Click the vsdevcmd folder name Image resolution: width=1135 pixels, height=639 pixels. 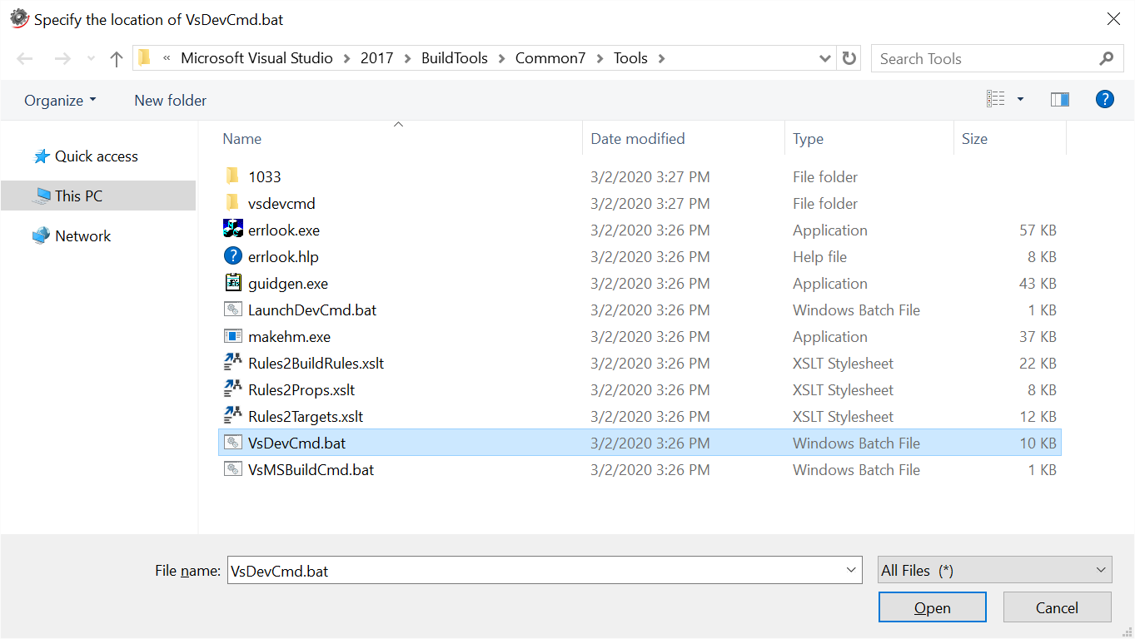(281, 203)
